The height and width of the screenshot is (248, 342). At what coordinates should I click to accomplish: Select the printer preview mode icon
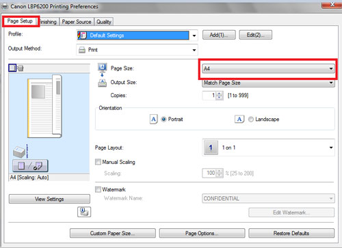pos(21,68)
